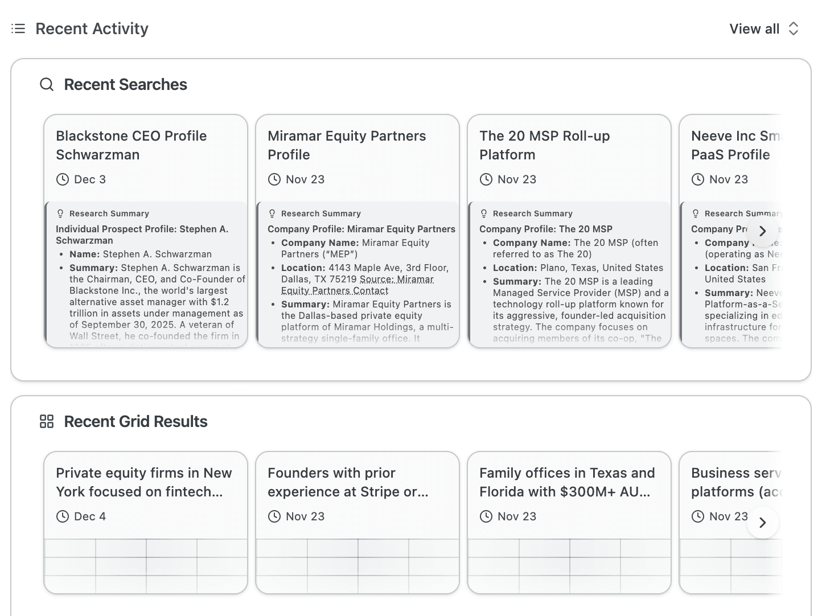This screenshot has height=616, width=822.
Task: Expand Recent Searches carousel with right arrow
Action: point(762,231)
